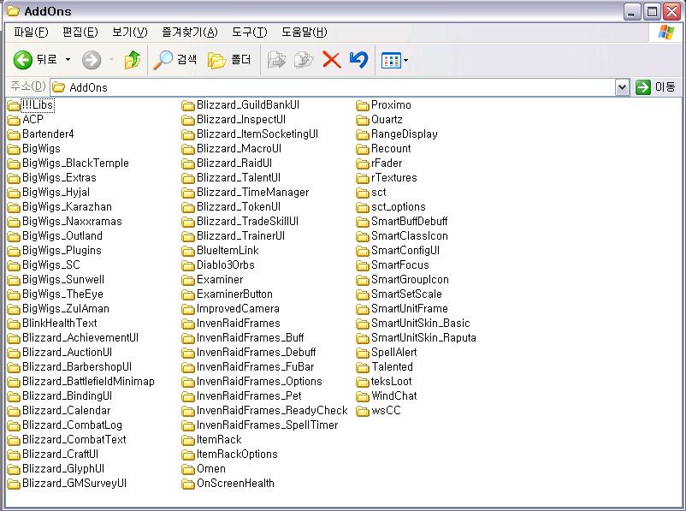This screenshot has width=686, height=511.
Task: Select SmartBuffDebuff folder name
Action: pos(410,221)
